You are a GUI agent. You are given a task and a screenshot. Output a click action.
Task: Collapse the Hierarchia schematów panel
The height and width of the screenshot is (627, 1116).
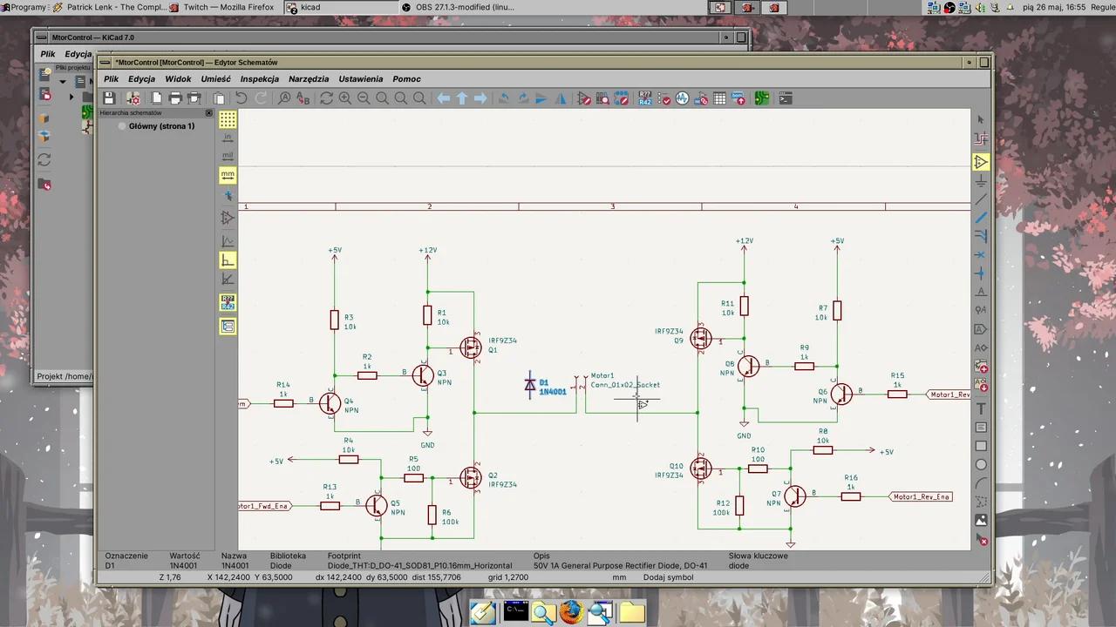click(208, 112)
